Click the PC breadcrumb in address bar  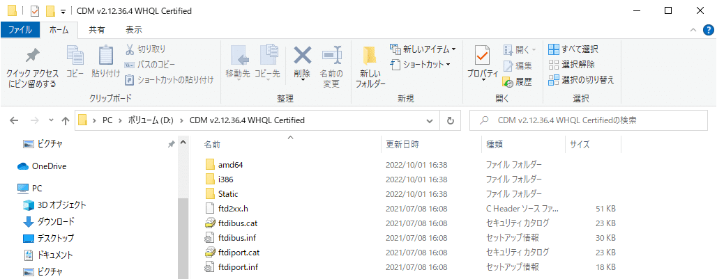[x=107, y=121]
